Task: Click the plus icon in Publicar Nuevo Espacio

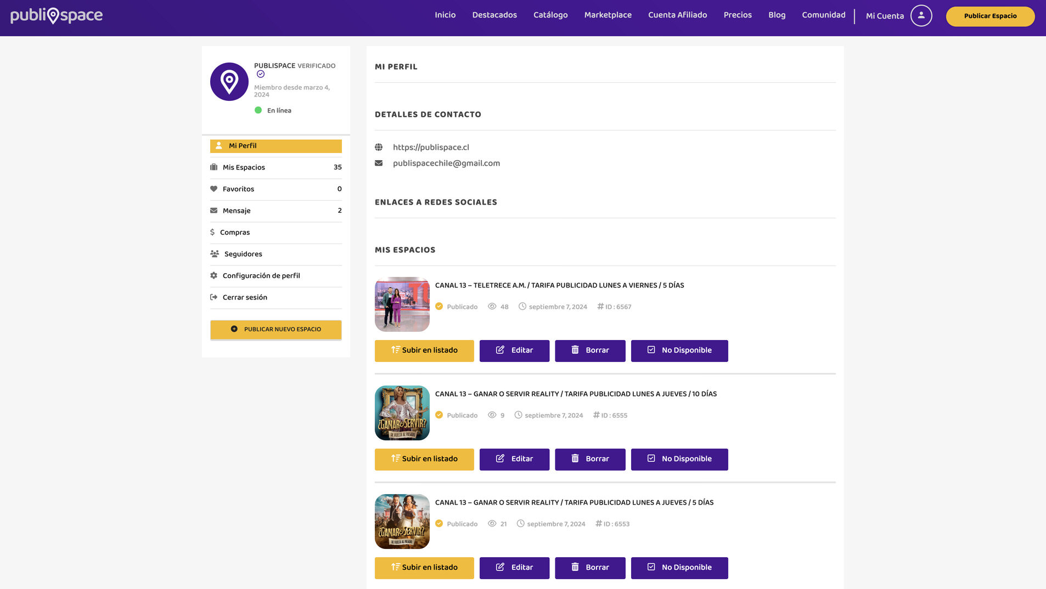Action: click(234, 329)
